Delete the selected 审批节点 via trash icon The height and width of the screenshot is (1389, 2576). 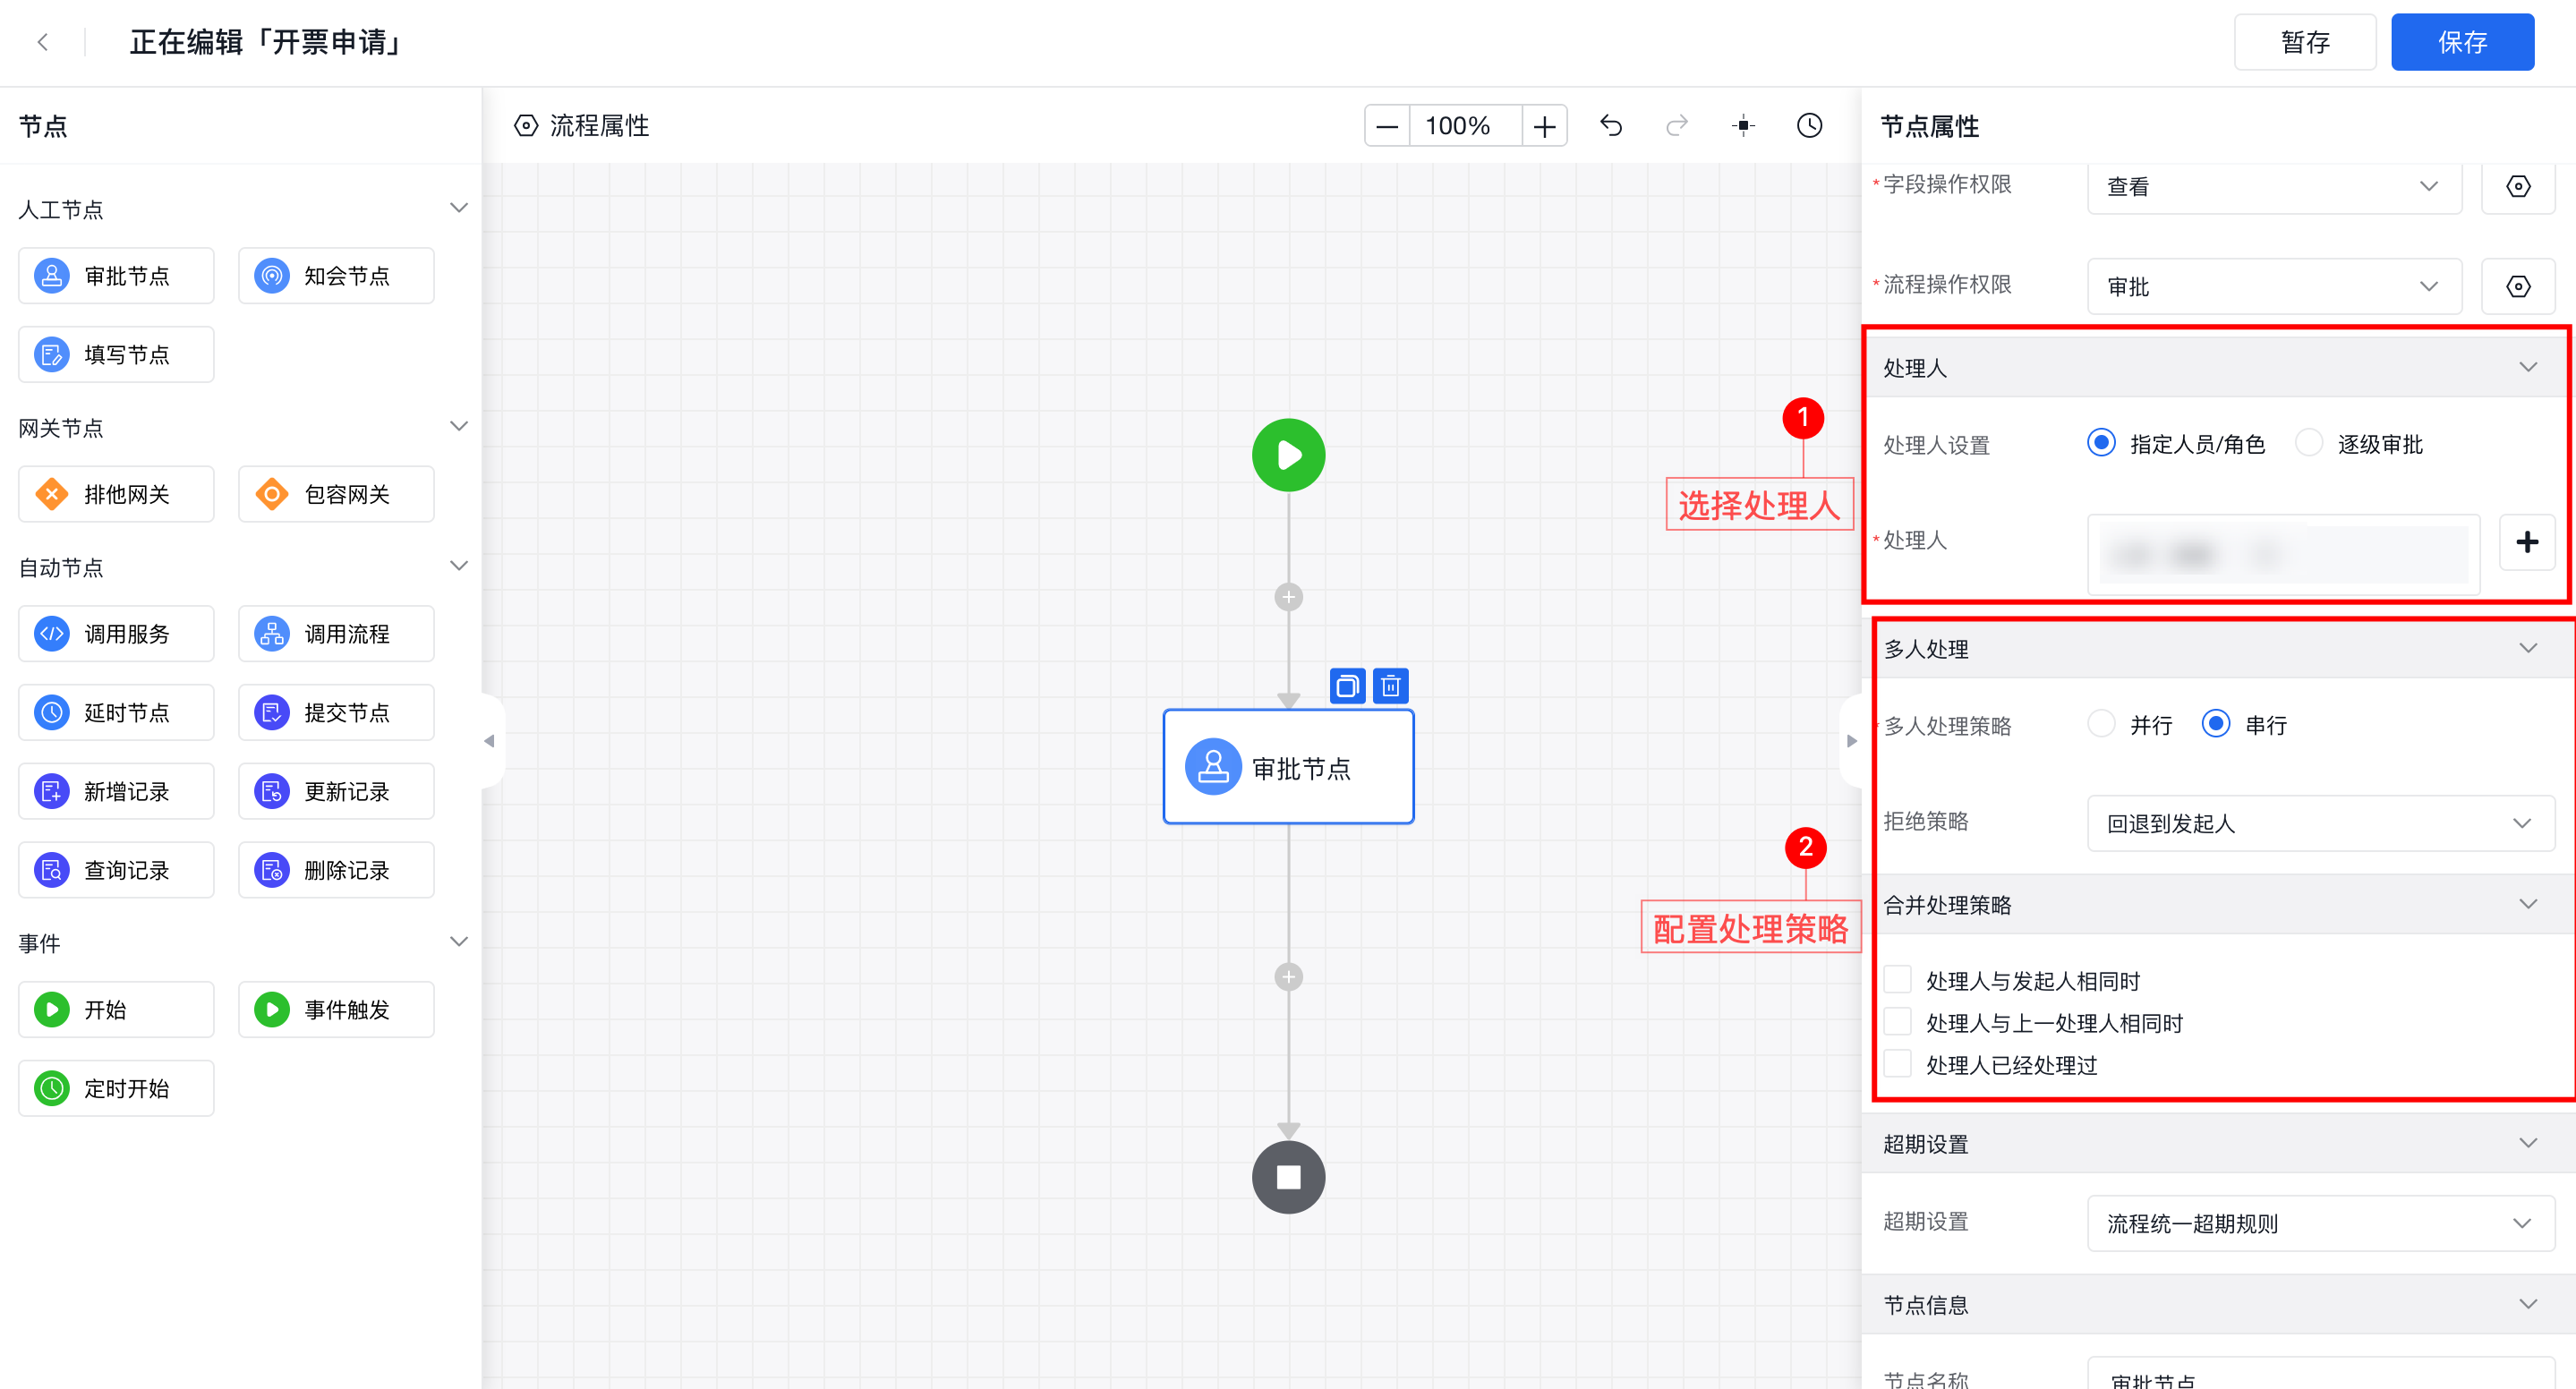(1390, 686)
